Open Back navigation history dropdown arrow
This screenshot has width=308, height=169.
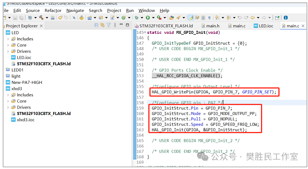pyautogui.click(x=258, y=18)
